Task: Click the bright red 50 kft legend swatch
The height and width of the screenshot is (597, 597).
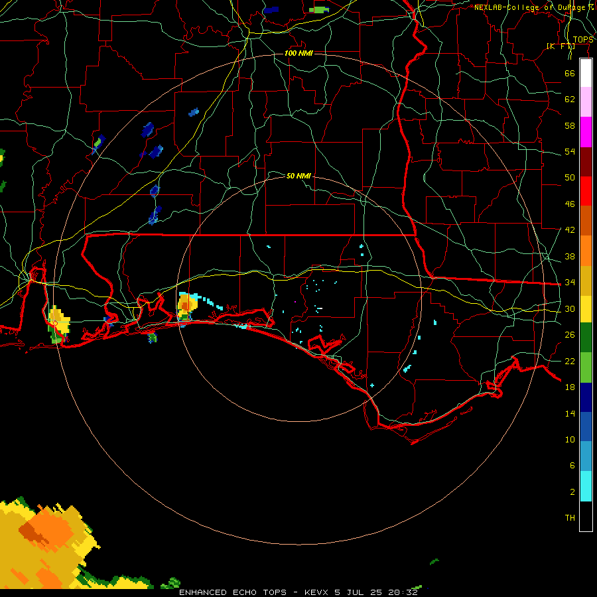Action: (586, 191)
